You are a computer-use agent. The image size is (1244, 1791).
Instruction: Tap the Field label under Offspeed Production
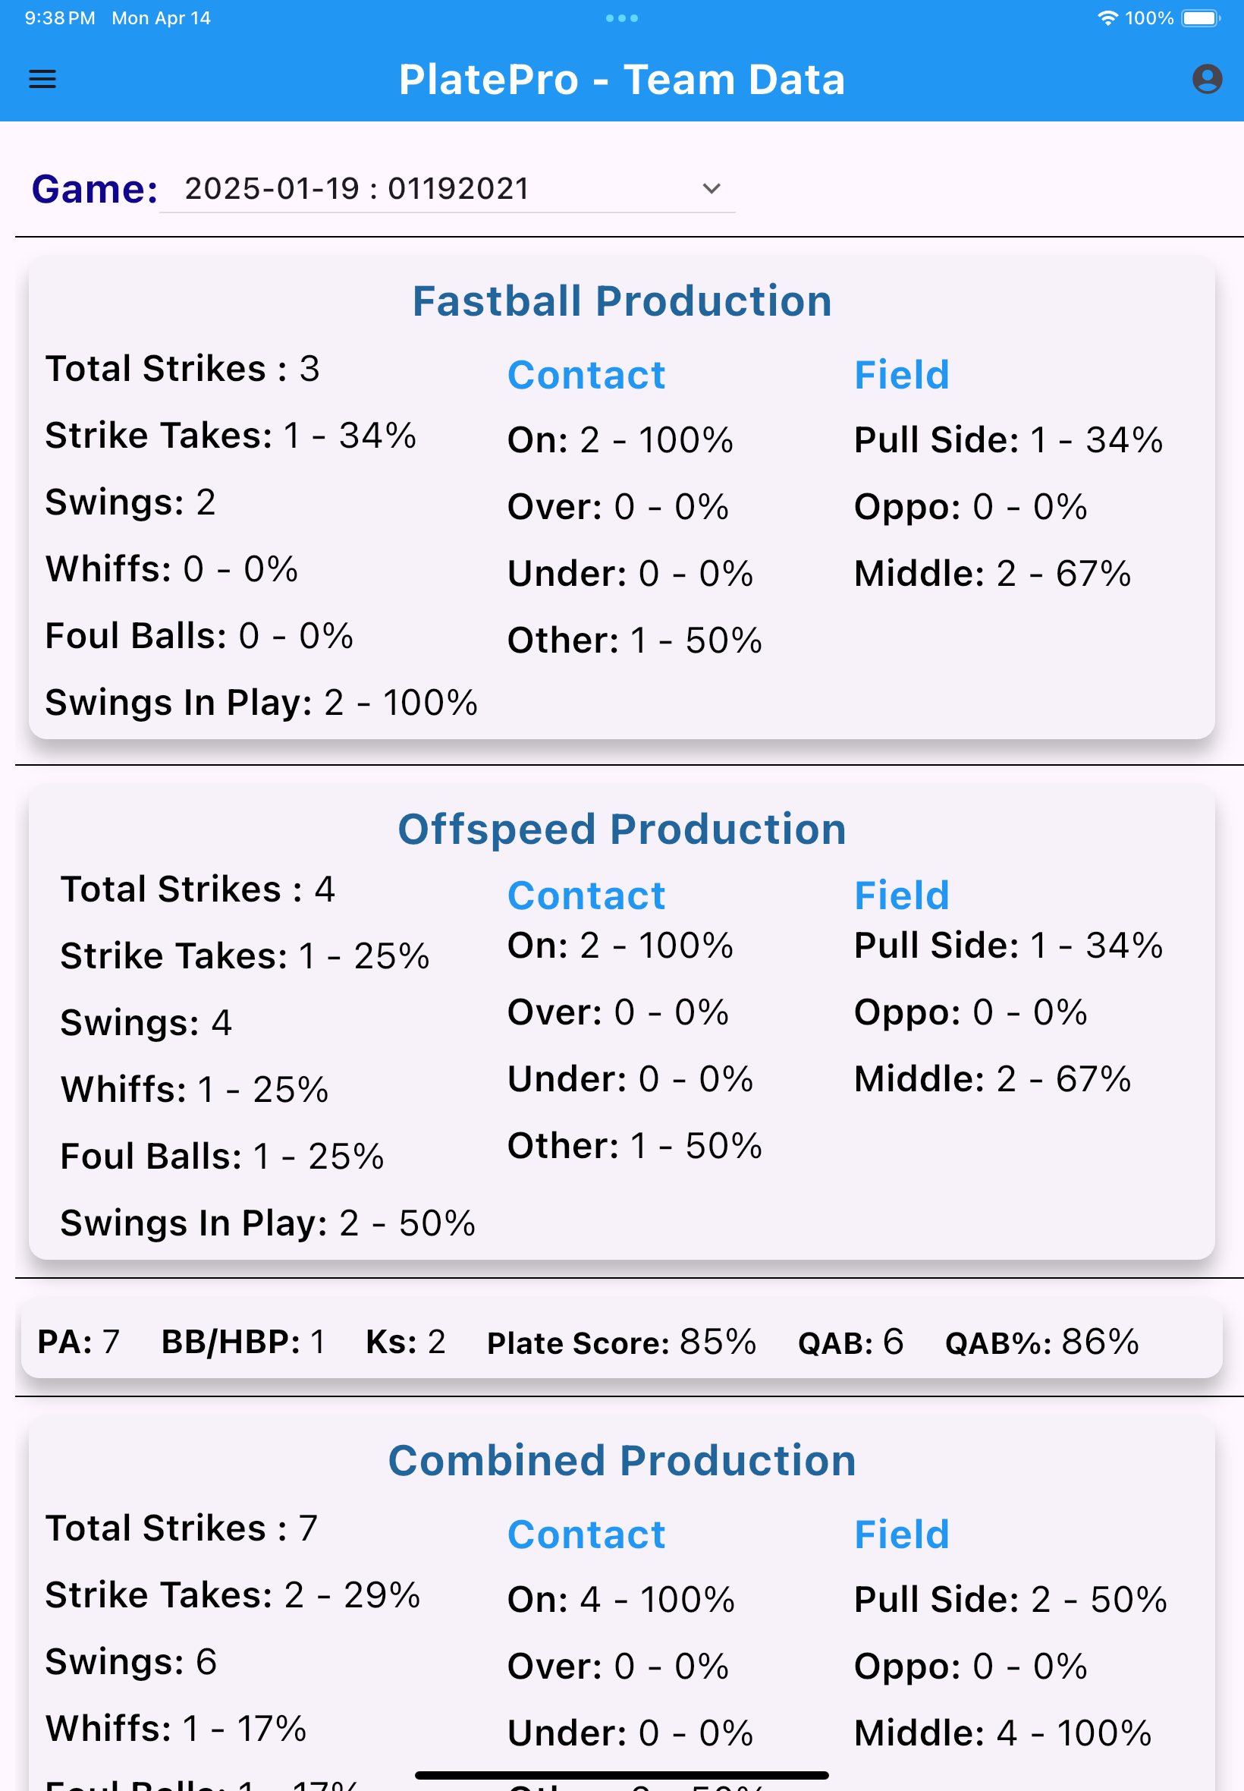[901, 895]
